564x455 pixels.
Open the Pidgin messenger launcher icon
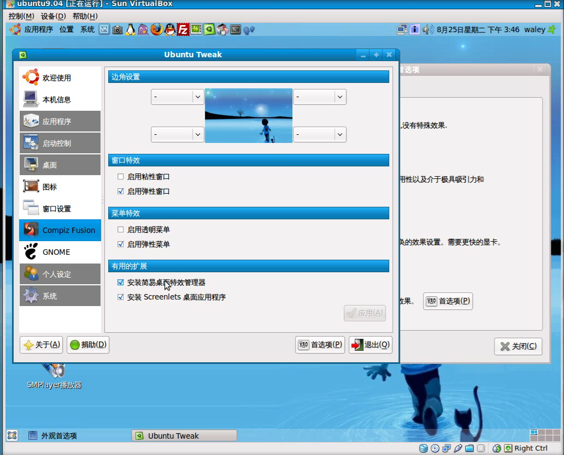pyautogui.click(x=143, y=29)
